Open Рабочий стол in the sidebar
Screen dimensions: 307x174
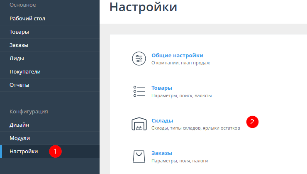click(27, 18)
